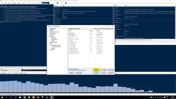The image size is (176, 99).
Task: Click the Pause toolbar icon
Action: click(32, 3)
